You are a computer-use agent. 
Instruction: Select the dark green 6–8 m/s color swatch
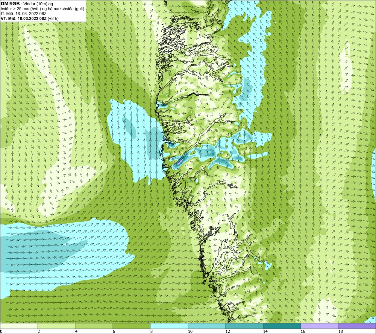(131, 326)
